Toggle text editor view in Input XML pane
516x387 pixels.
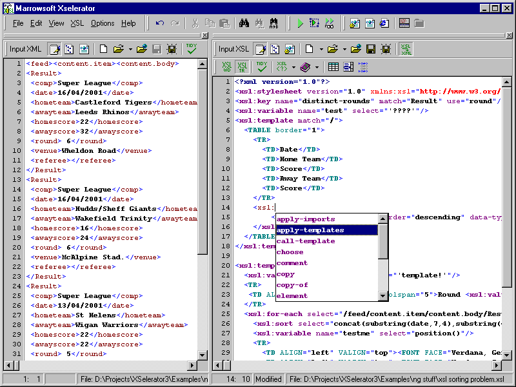click(x=55, y=50)
